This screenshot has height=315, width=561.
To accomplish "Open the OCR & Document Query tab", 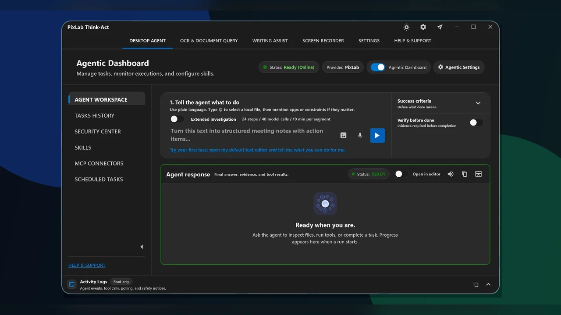I will pyautogui.click(x=209, y=41).
